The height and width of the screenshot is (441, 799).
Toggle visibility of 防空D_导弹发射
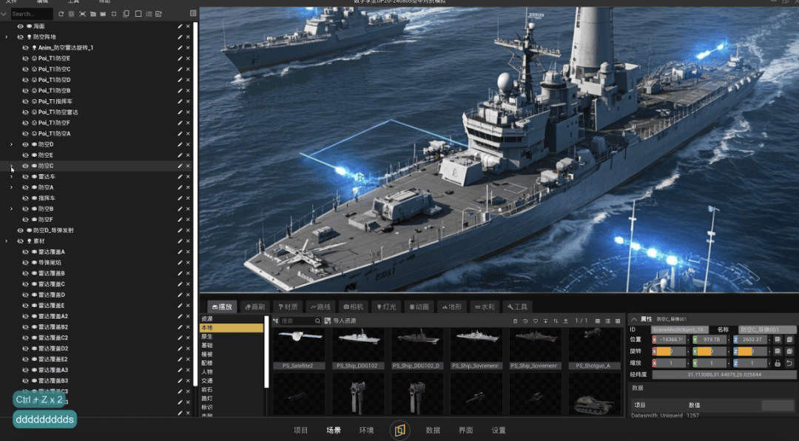(21, 230)
